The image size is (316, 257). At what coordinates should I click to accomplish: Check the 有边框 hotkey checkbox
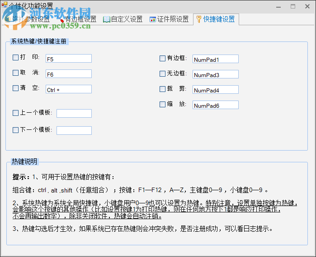point(162,58)
